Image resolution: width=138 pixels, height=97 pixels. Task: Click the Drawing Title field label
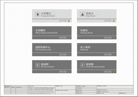pos(102,90)
